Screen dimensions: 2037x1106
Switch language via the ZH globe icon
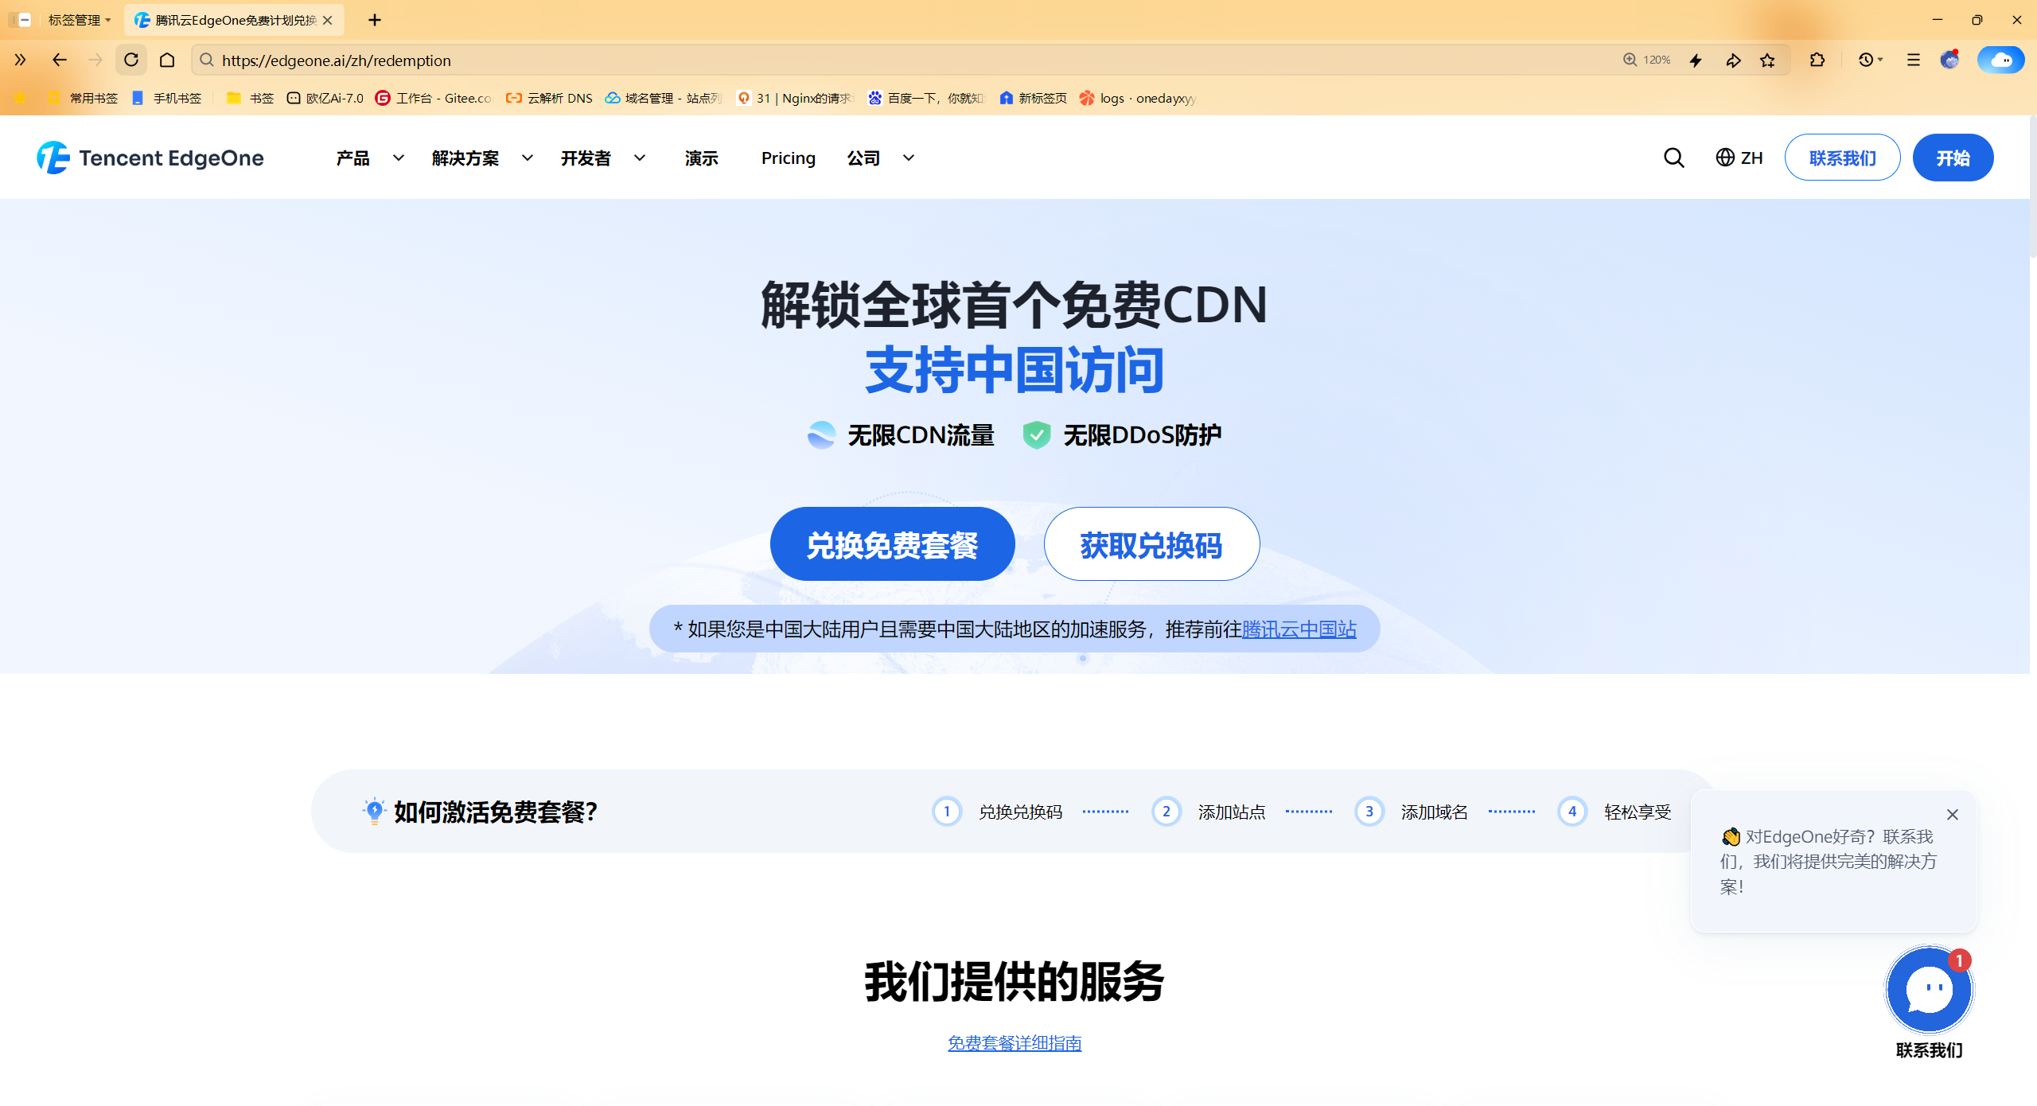pos(1739,158)
